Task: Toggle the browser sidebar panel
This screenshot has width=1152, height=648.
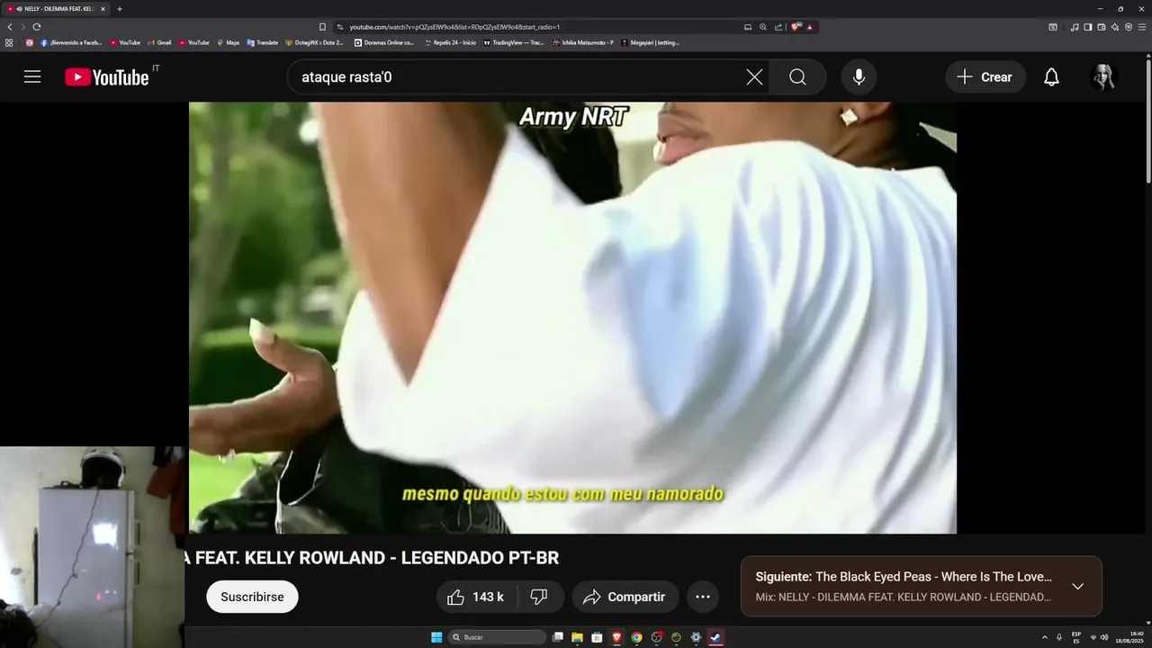Action: click(1088, 27)
